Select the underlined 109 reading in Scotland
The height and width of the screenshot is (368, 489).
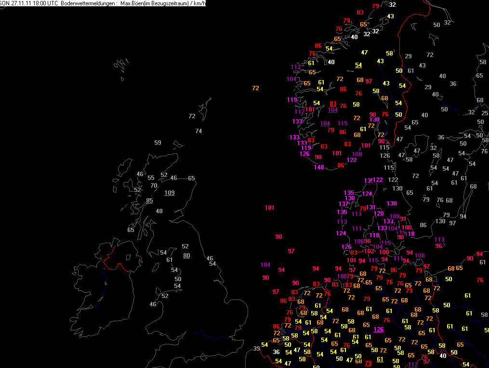point(169,193)
